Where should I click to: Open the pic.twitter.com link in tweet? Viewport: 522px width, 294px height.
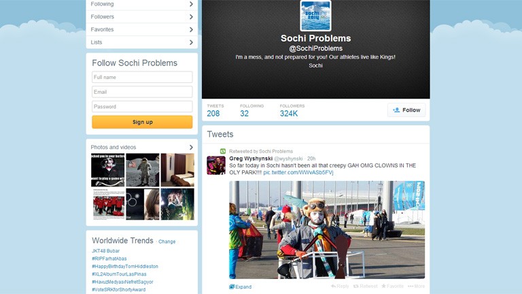(298, 172)
